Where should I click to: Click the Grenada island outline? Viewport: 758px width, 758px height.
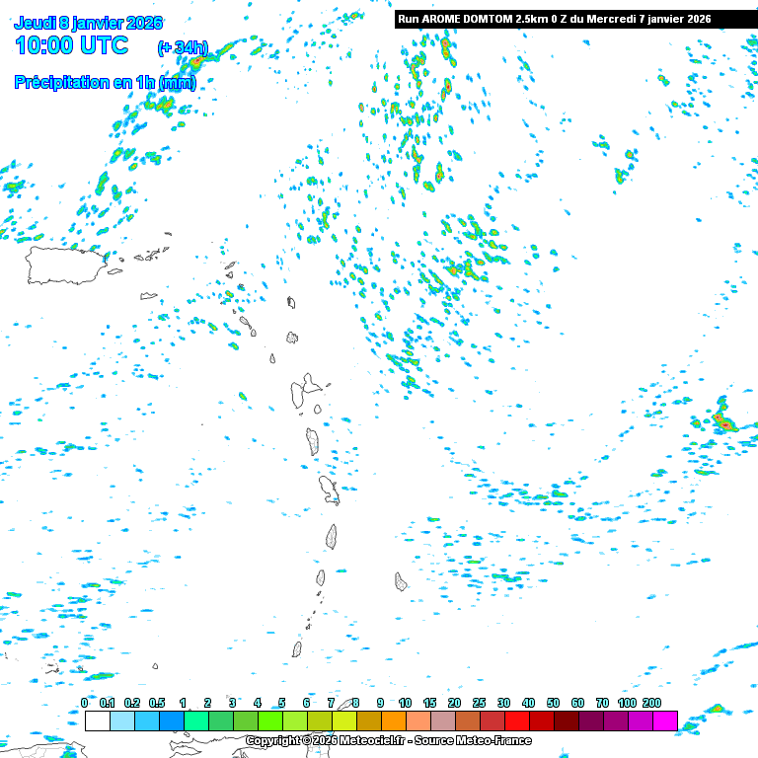pyautogui.click(x=296, y=649)
